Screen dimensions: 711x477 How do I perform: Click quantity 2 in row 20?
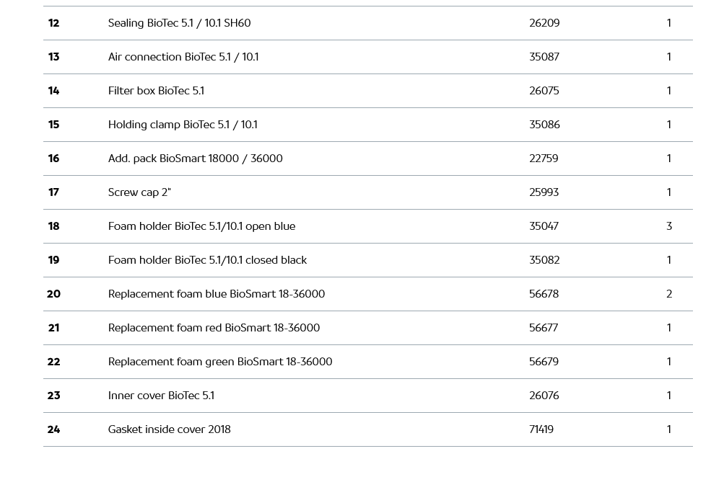tap(669, 294)
